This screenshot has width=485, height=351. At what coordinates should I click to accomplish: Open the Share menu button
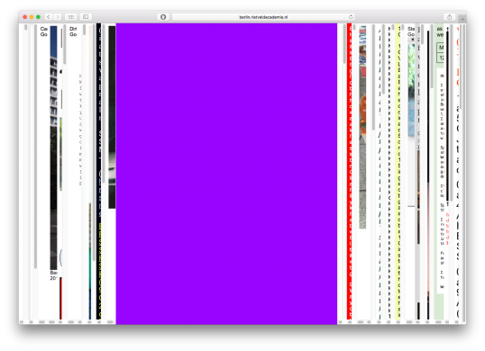450,17
